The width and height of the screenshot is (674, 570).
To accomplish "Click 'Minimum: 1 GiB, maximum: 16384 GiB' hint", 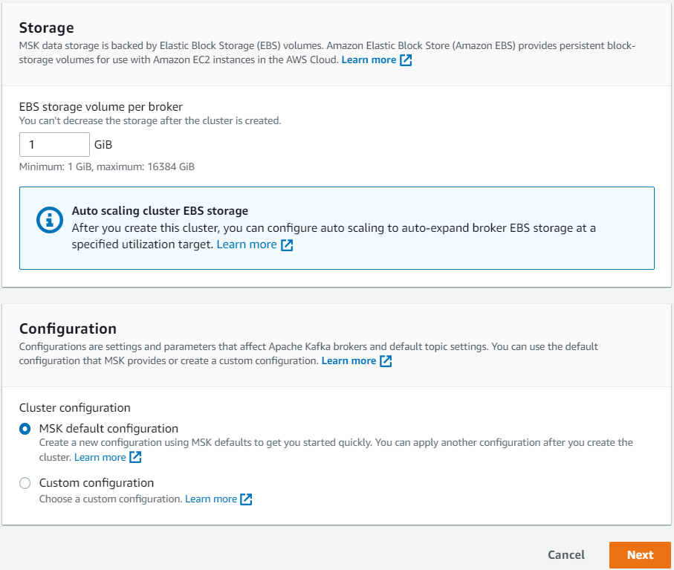I will [x=106, y=166].
